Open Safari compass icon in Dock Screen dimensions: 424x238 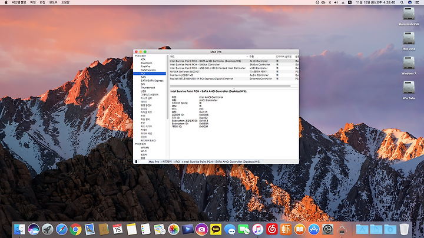[x=62, y=229]
